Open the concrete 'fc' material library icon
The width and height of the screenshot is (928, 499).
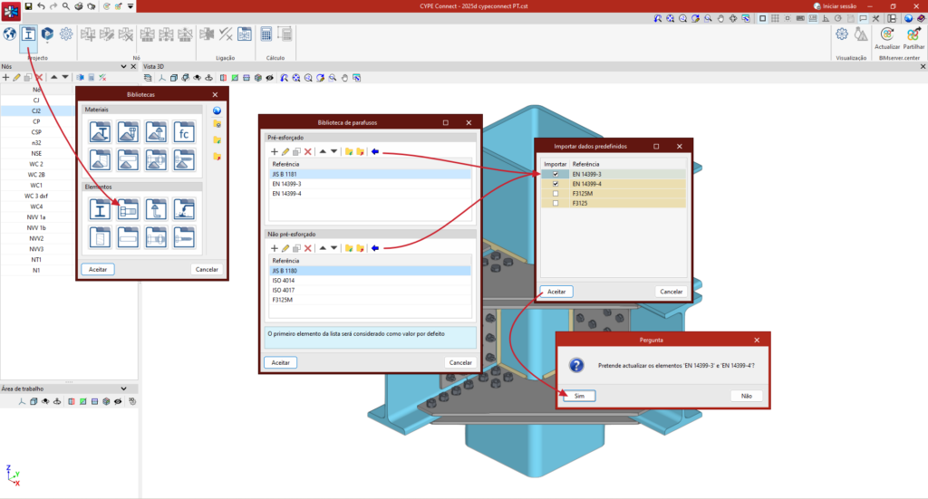click(x=184, y=132)
